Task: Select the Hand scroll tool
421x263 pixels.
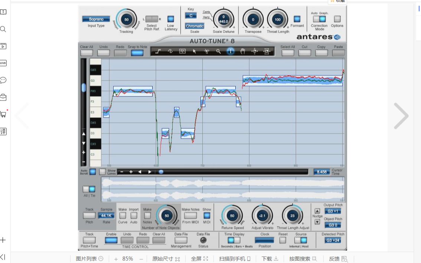Action: tap(242, 51)
